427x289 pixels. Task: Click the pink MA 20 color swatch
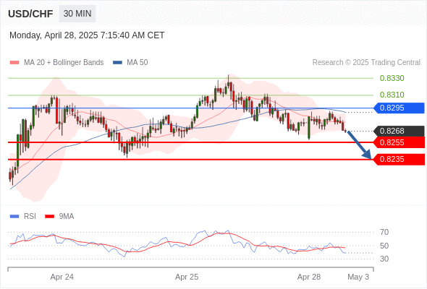tap(14, 63)
